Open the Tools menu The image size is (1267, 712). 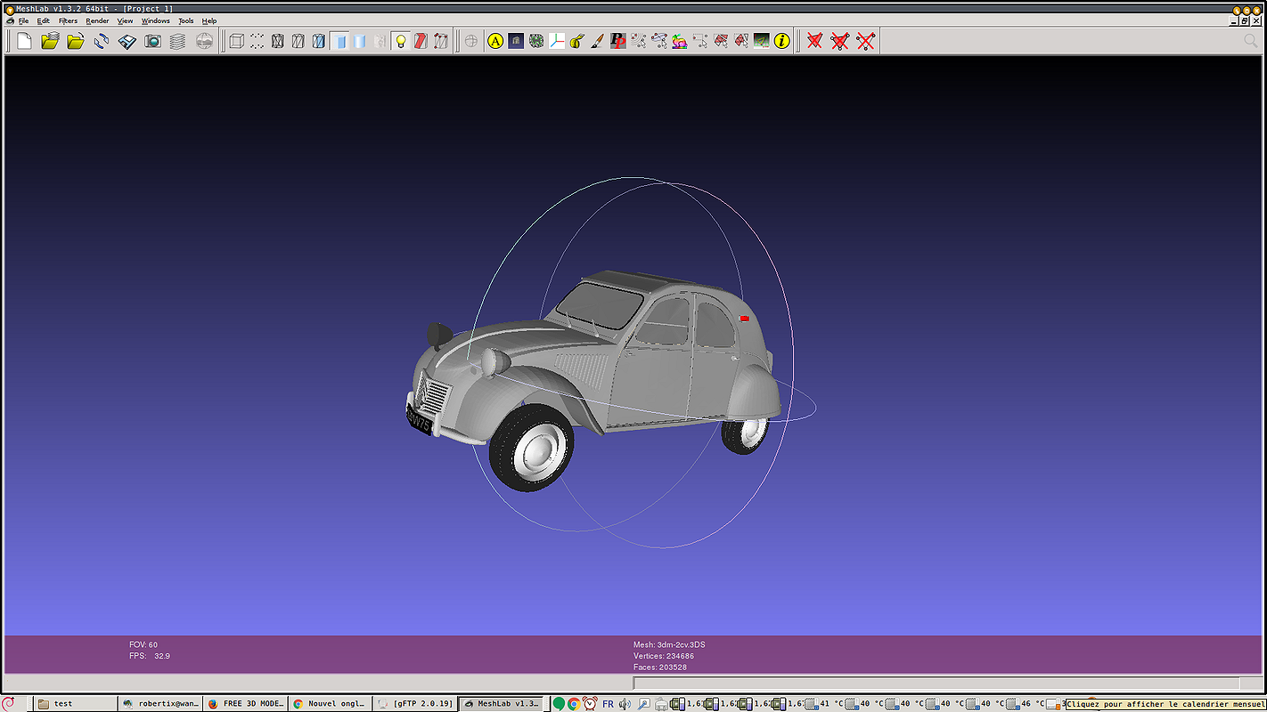tap(185, 20)
